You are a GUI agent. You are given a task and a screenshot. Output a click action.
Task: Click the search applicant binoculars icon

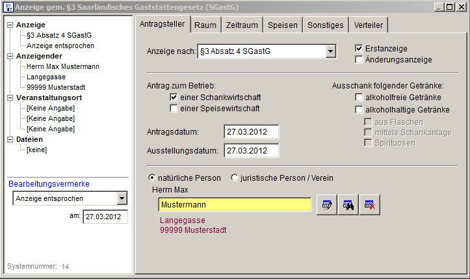pos(348,205)
